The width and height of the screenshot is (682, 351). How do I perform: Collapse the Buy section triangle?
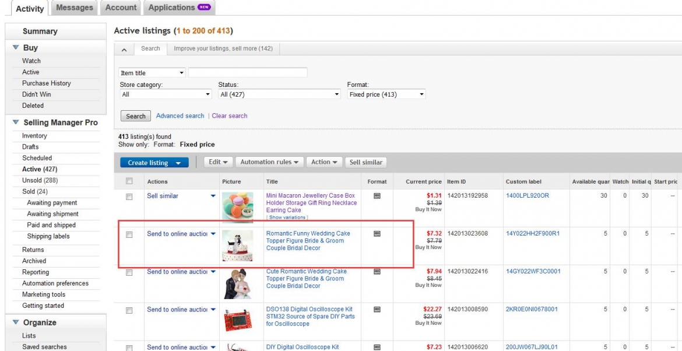pos(15,48)
